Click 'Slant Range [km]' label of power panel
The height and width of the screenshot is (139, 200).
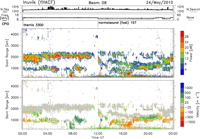[x=7, y=53]
